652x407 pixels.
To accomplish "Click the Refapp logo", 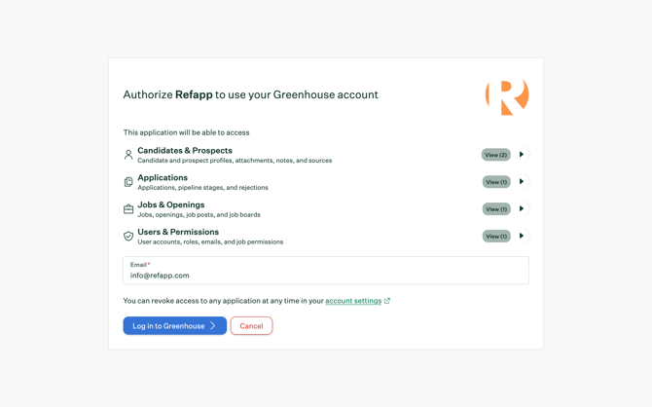I will click(x=507, y=96).
